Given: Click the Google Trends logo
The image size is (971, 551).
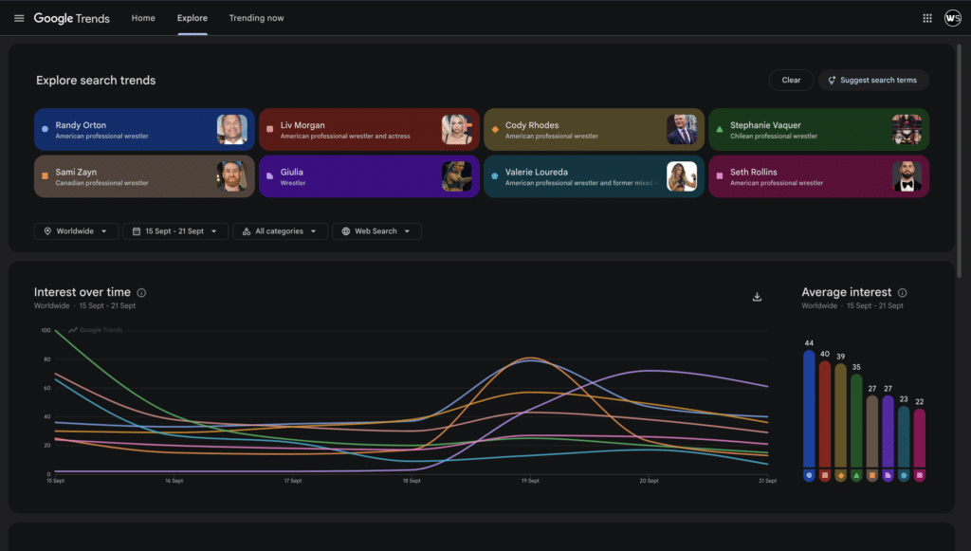Looking at the screenshot, I should pos(72,18).
